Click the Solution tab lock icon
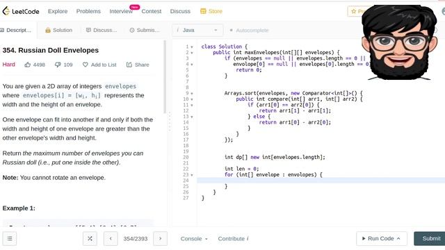 [48, 30]
